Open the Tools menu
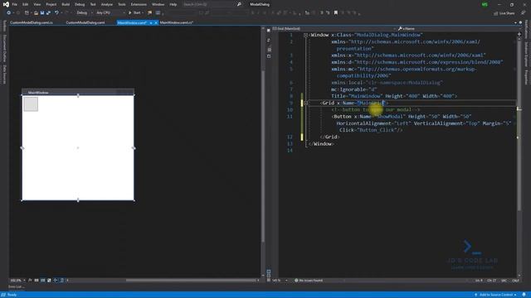This screenshot has width=531, height=298. tap(122, 4)
